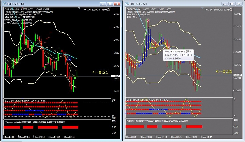
Task: Close the left EURUSDm,M1 chart window
Action: pyautogui.click(x=117, y=4)
